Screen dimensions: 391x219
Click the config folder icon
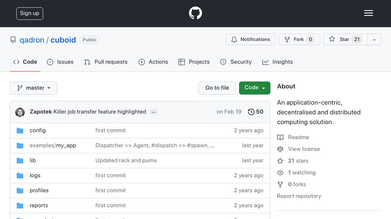[20, 131]
